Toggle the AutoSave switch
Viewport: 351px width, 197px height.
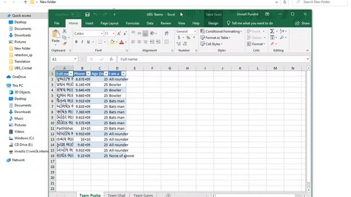(76, 15)
